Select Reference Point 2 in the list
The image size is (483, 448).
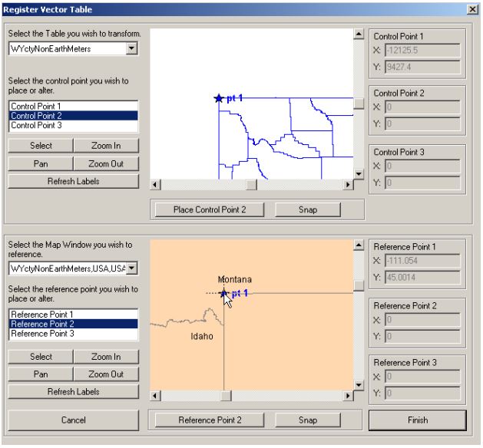[73, 324]
